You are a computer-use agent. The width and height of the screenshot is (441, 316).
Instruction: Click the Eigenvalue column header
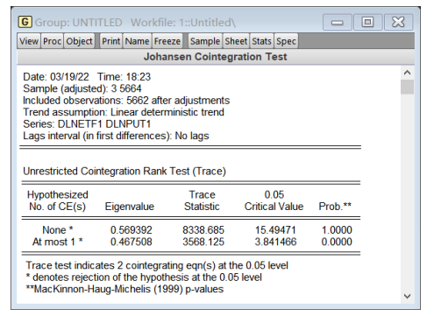[x=130, y=207]
